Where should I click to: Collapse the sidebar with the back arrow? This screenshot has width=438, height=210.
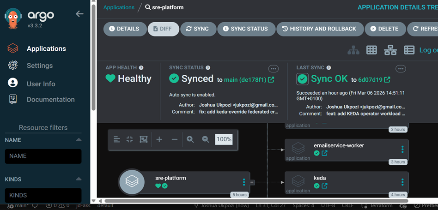click(x=79, y=14)
